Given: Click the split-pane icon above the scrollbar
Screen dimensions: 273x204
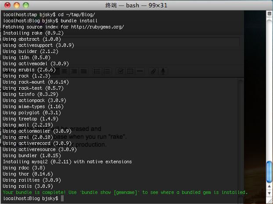Looking at the screenshot, I should (x=269, y=14).
